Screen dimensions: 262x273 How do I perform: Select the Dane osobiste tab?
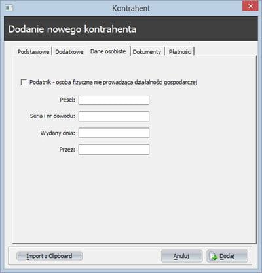tap(108, 51)
